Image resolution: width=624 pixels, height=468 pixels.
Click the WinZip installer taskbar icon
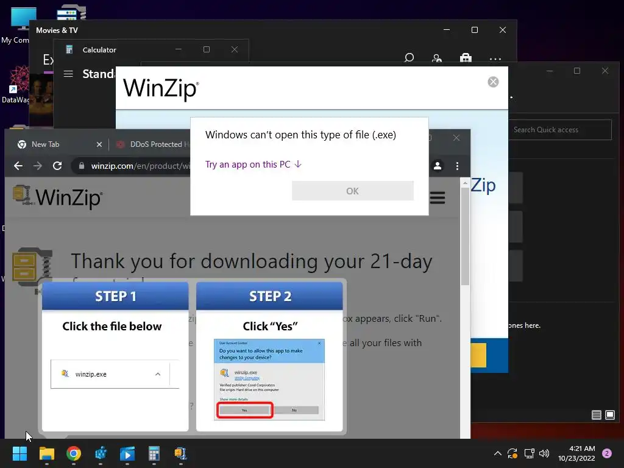click(x=180, y=453)
